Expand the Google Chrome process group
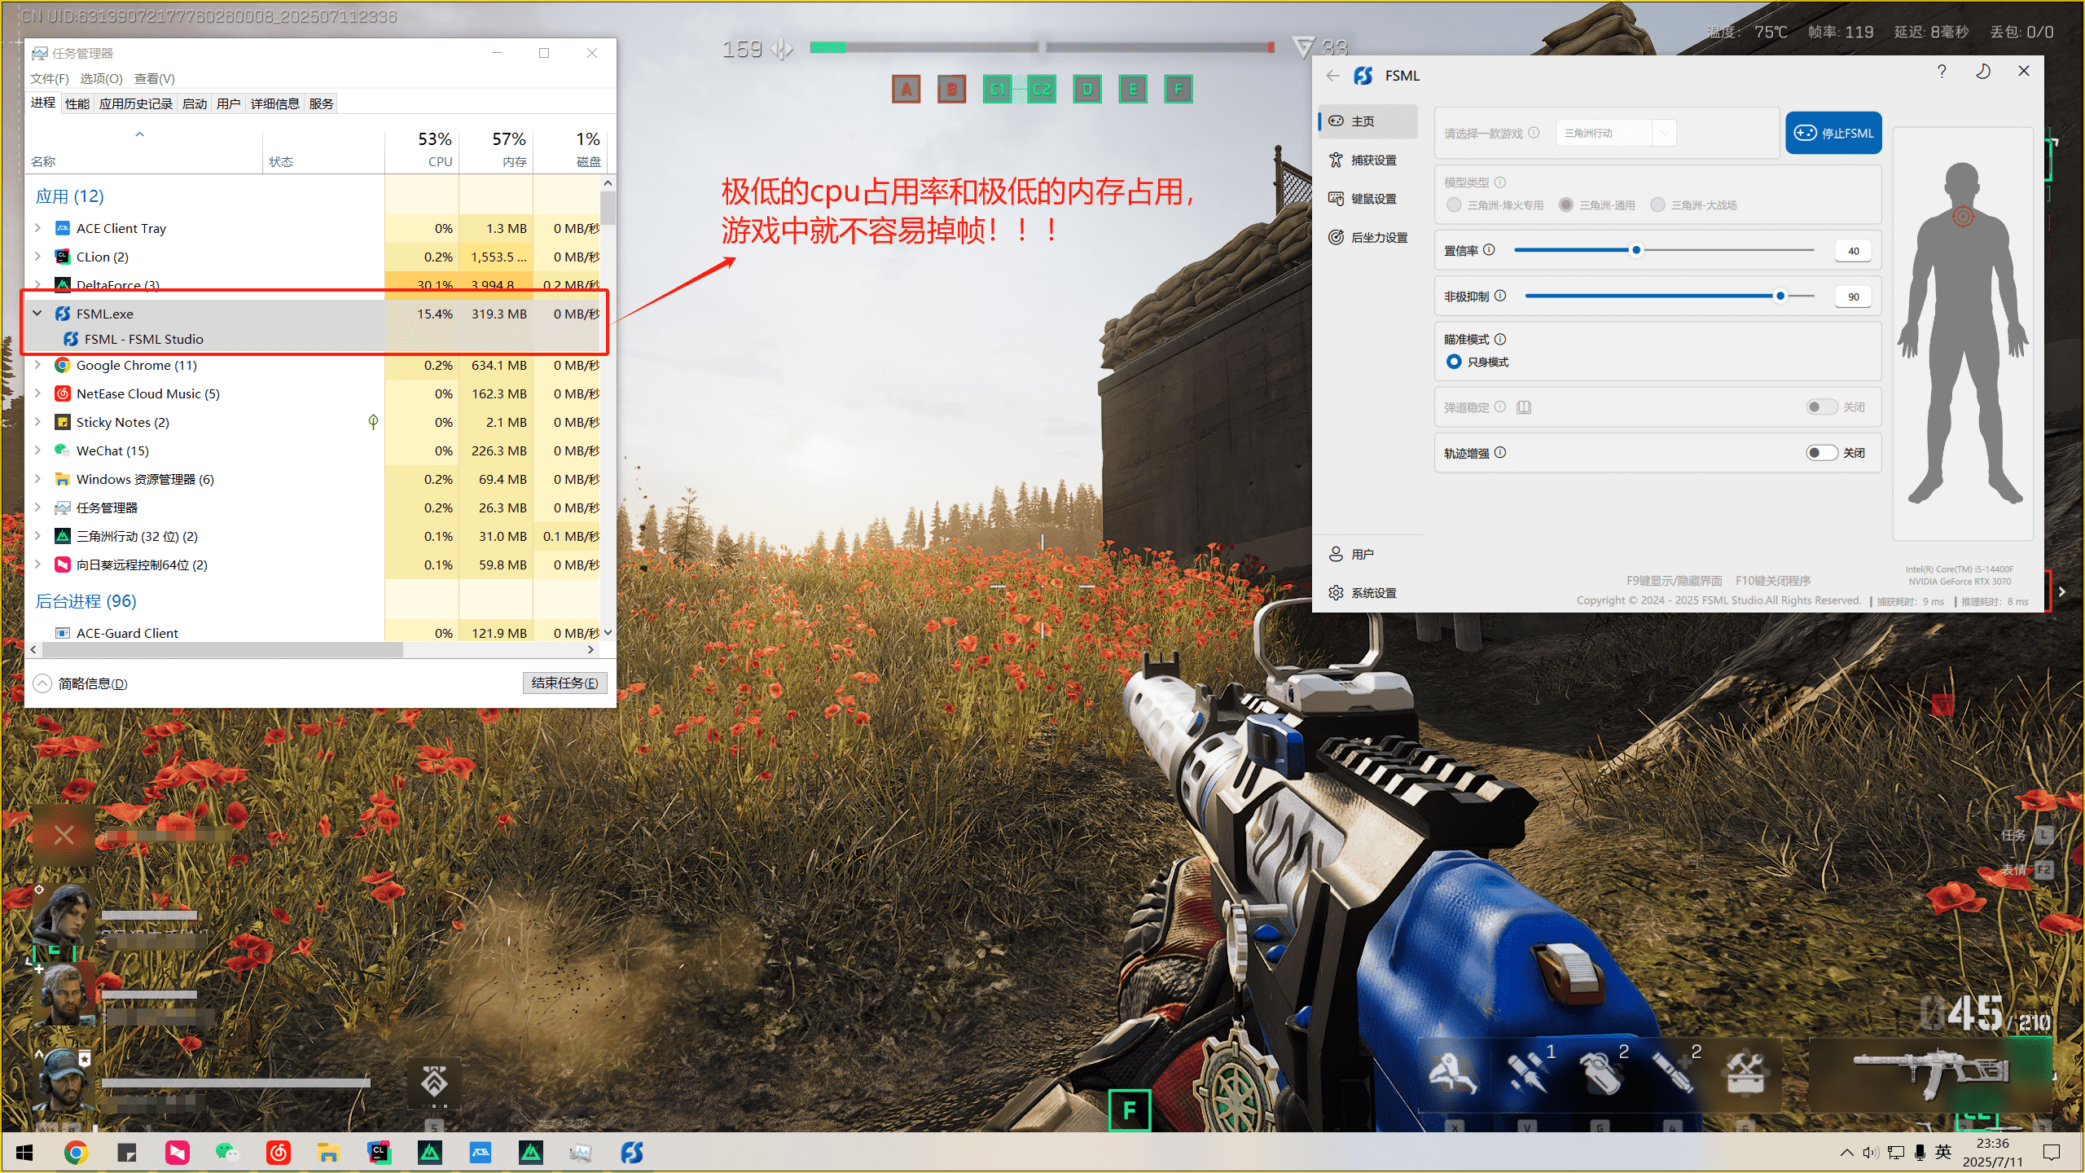 37,366
